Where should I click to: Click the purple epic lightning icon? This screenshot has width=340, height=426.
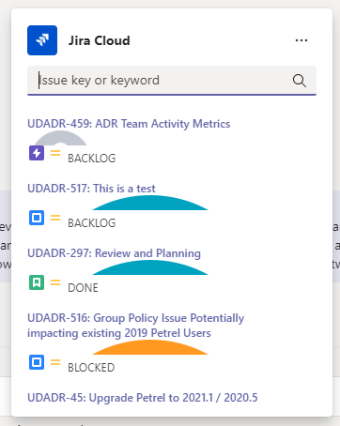tap(37, 153)
